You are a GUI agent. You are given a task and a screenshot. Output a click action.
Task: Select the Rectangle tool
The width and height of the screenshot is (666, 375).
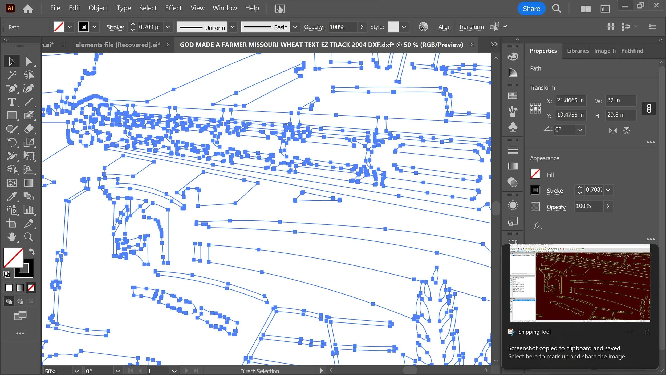point(11,115)
